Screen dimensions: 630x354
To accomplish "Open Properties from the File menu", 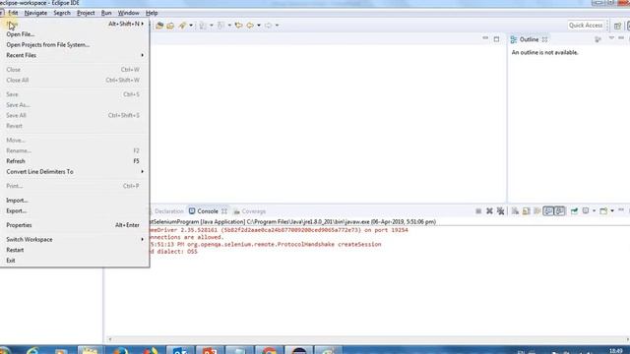I will coord(75,225).
